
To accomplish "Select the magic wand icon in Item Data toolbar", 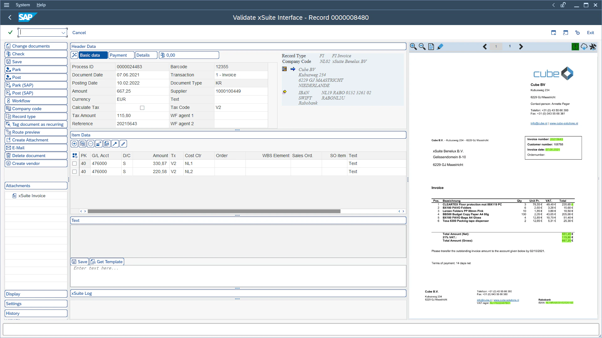I will 115,144.
